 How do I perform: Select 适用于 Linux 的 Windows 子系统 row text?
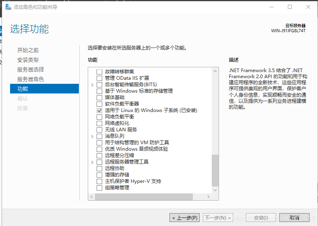tap(151, 110)
